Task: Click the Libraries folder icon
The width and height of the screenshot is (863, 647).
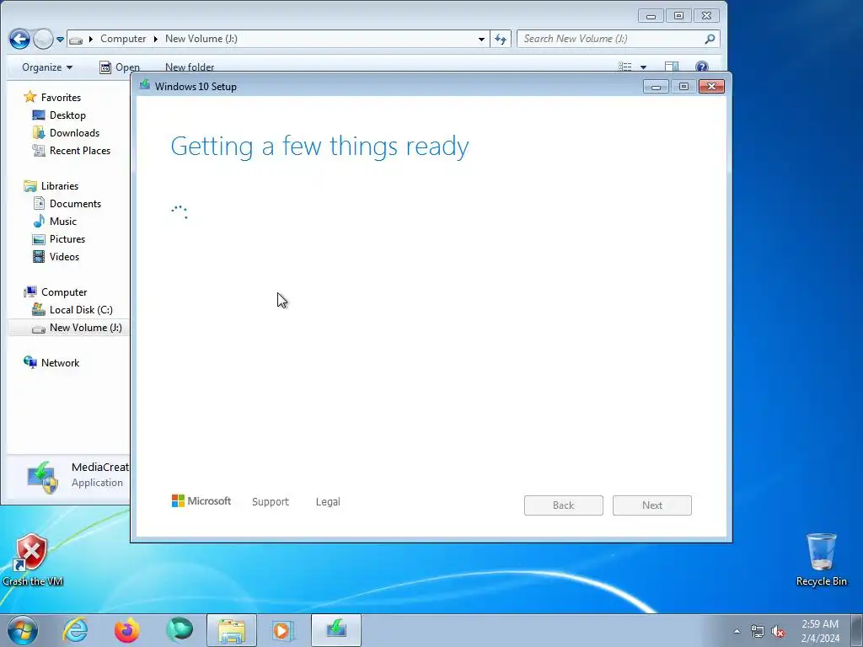Action: pyautogui.click(x=29, y=186)
